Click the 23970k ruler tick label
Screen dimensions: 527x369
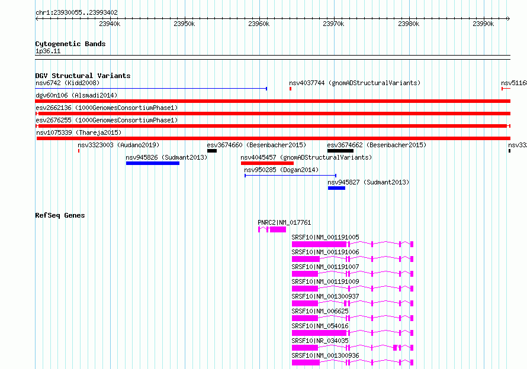pos(333,24)
